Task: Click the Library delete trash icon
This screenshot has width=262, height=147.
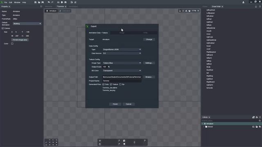Action: coord(260,117)
